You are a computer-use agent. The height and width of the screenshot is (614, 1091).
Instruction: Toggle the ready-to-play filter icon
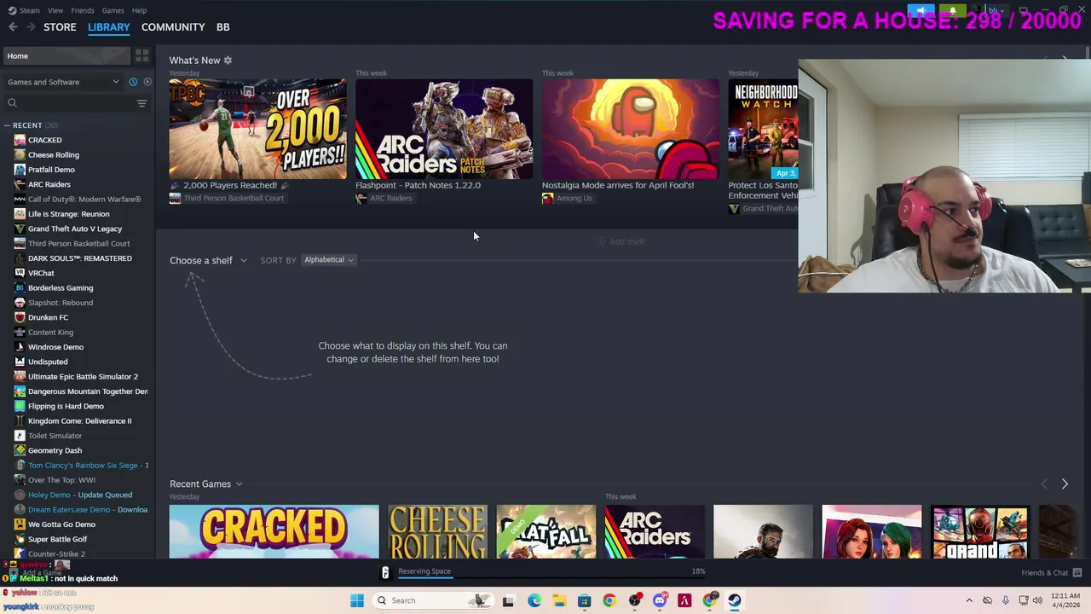click(x=147, y=82)
